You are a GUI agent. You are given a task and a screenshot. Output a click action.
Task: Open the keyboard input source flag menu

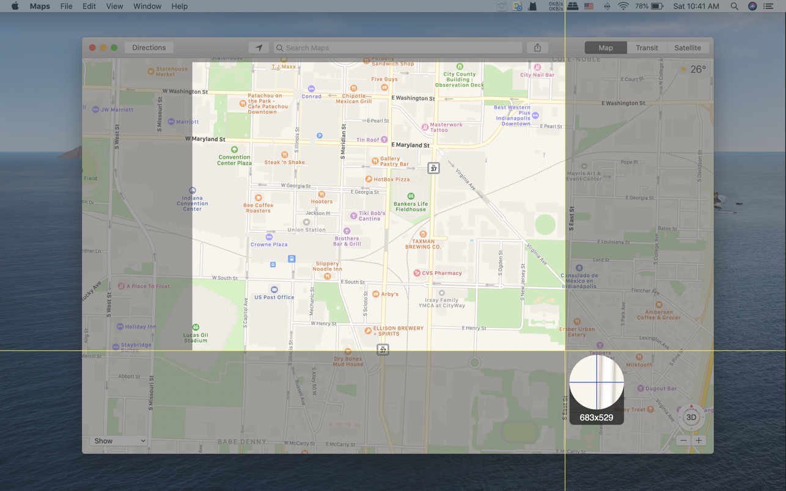pyautogui.click(x=588, y=6)
